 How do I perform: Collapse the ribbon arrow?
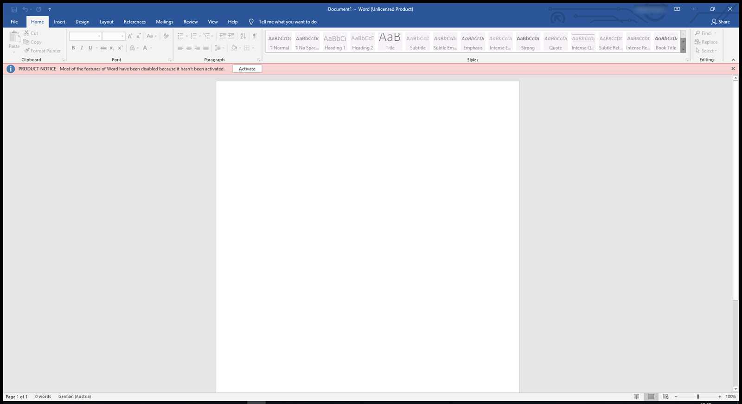click(x=733, y=60)
